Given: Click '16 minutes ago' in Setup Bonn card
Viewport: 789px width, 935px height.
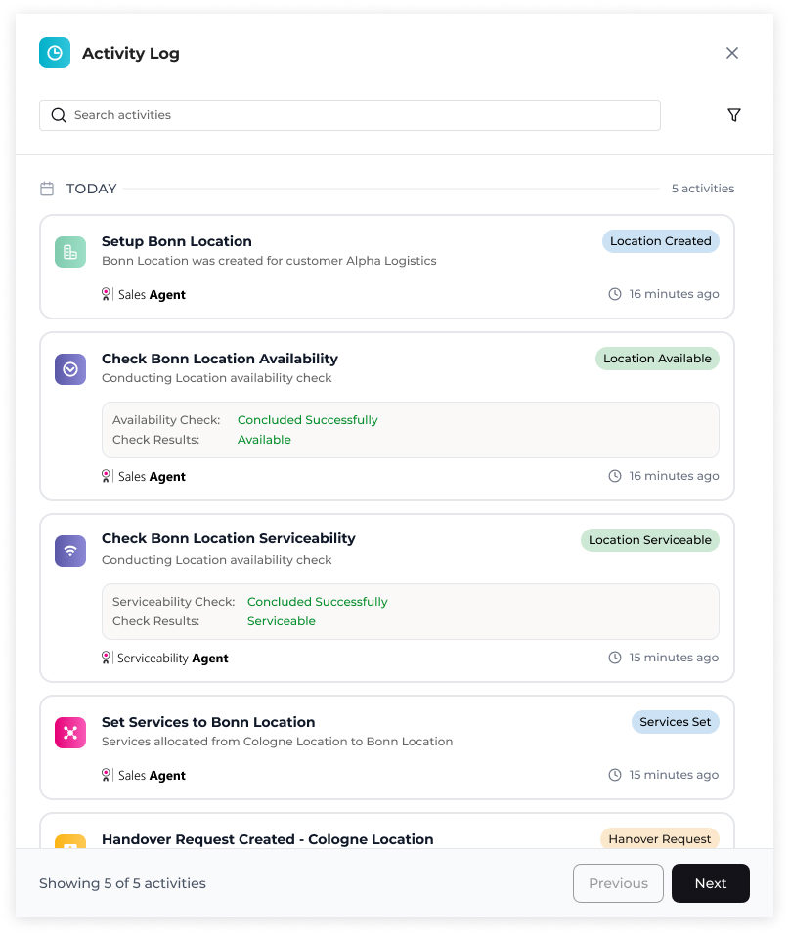Looking at the screenshot, I should coord(674,294).
